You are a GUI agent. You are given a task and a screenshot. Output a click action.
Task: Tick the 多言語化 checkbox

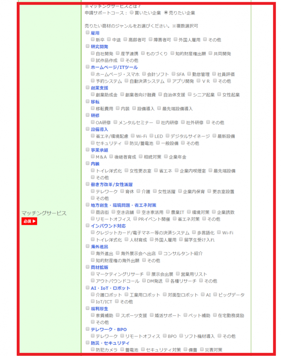tap(194, 232)
